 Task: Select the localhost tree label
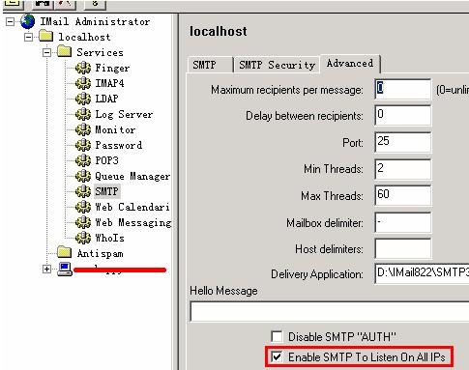[x=84, y=37]
